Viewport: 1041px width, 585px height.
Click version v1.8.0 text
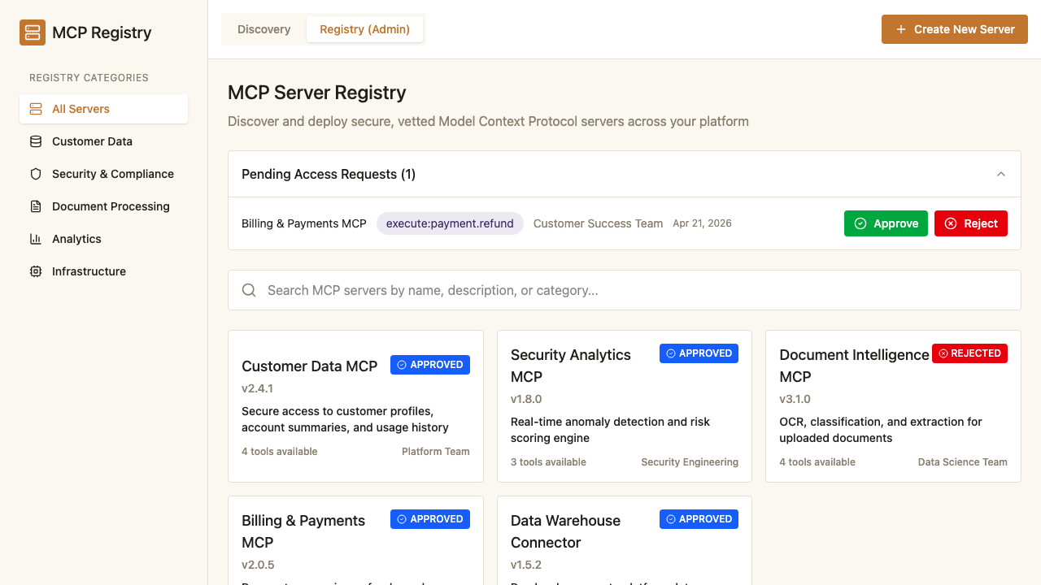[526, 399]
